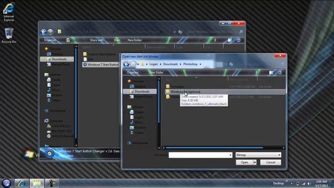Click Back arrow in the rear Explorer window
Screen dimensions: 334x188
[43, 32]
